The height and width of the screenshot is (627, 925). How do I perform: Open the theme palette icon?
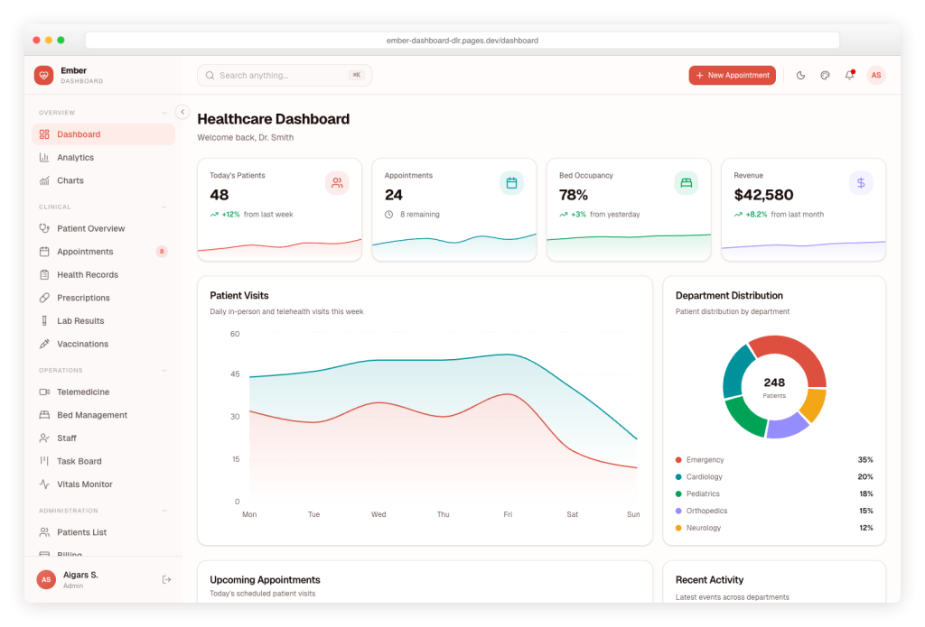(826, 76)
